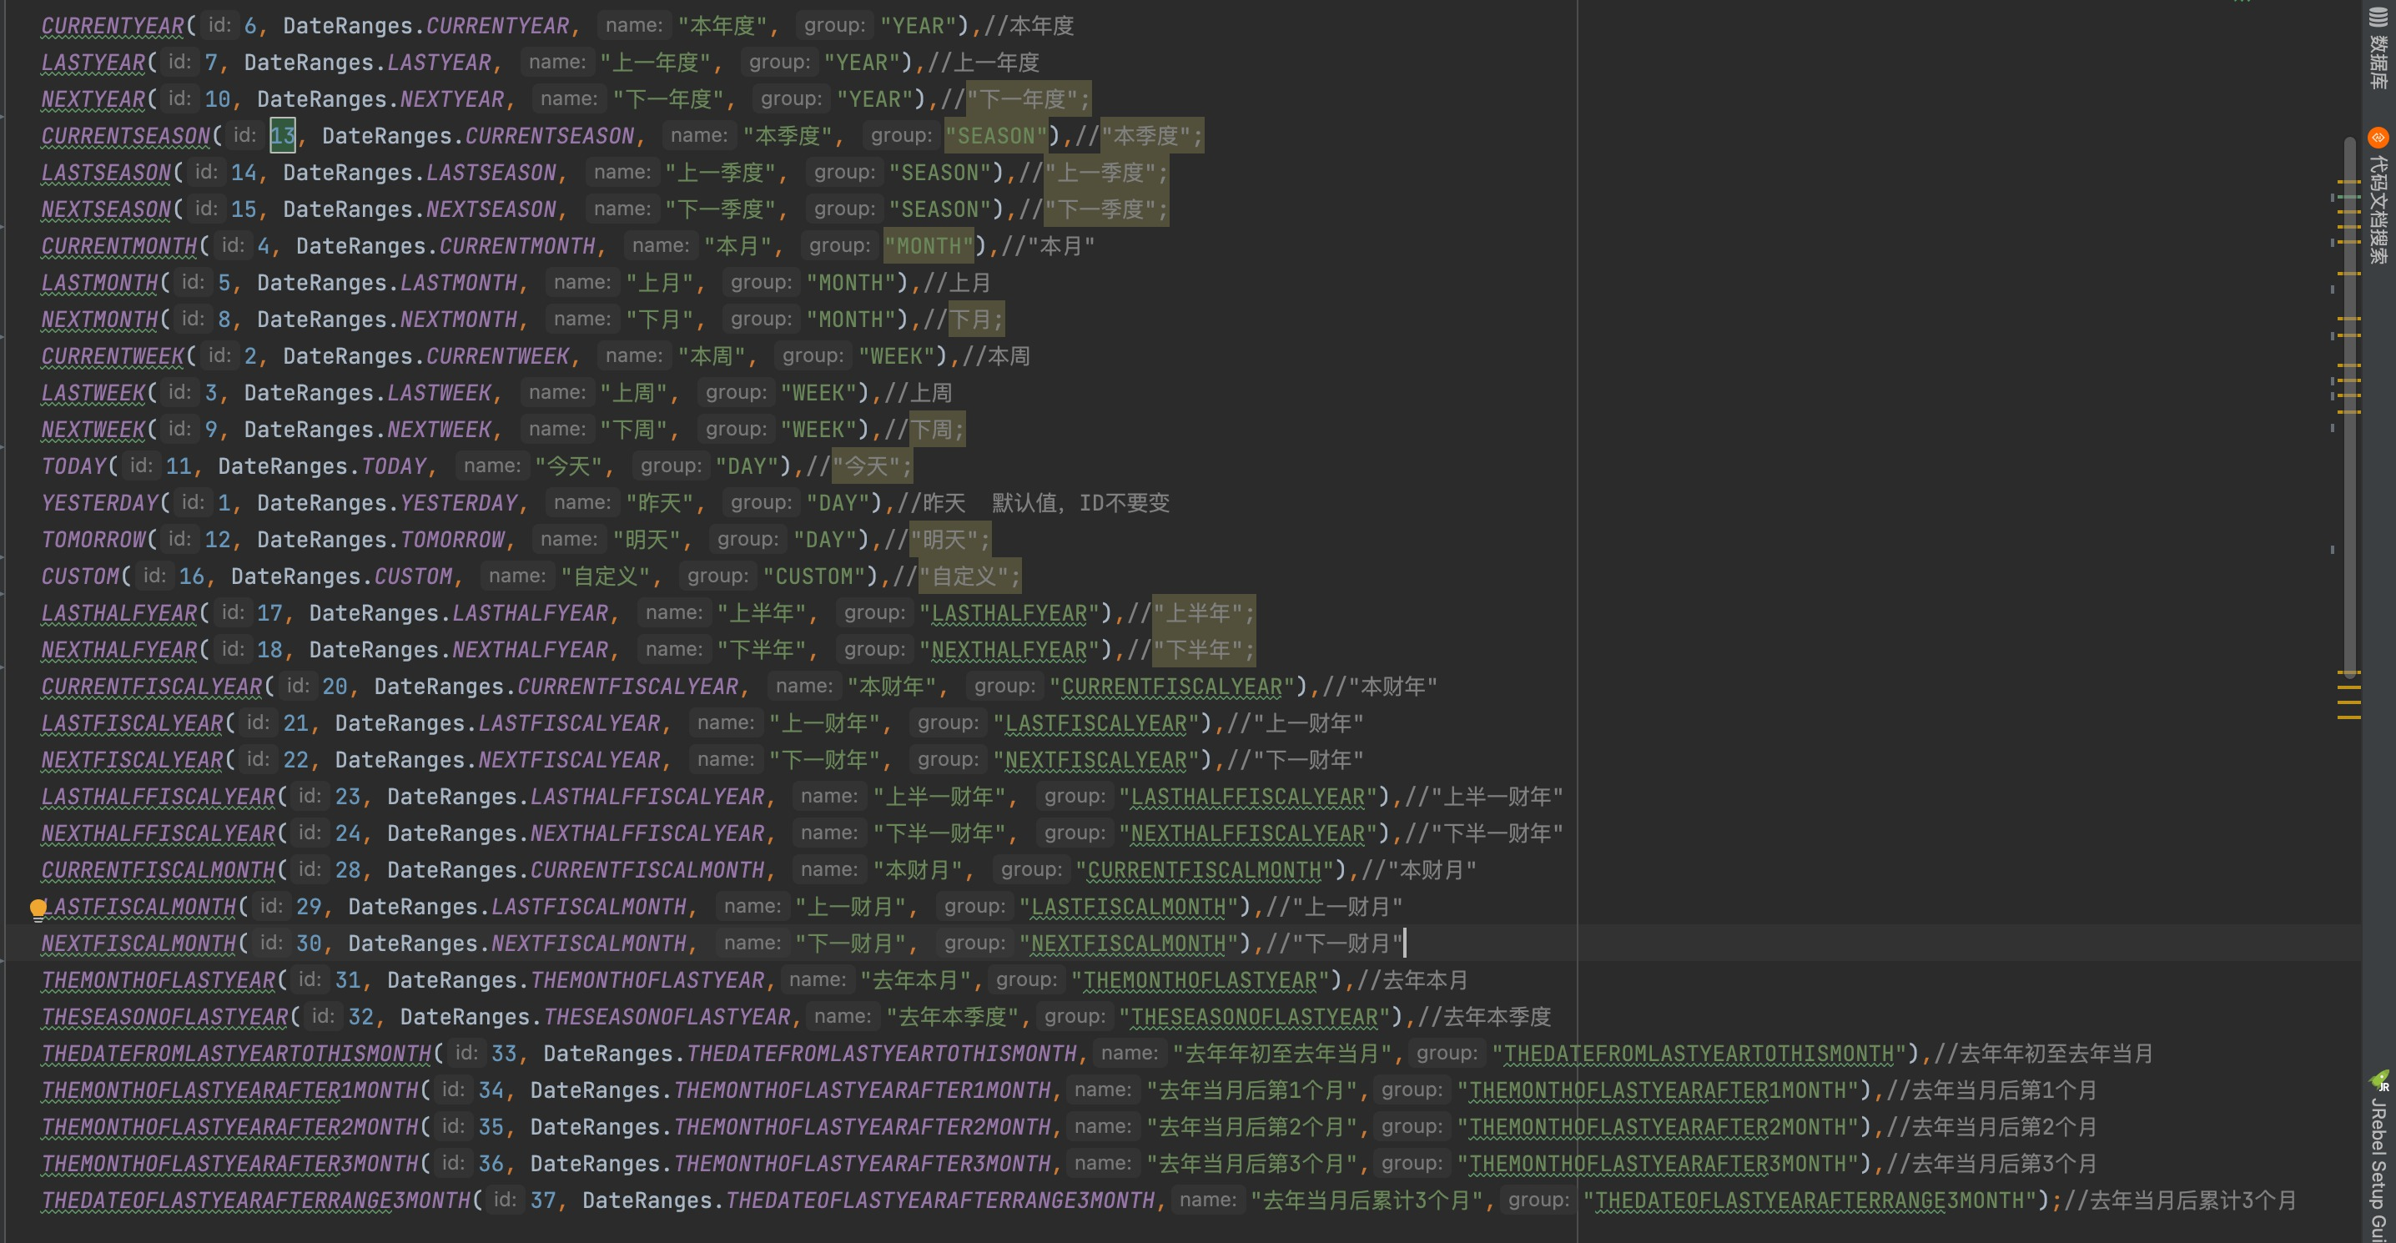Image resolution: width=2396 pixels, height=1243 pixels.
Task: Open the 代码文档搜索 tool window
Action: point(2378,197)
